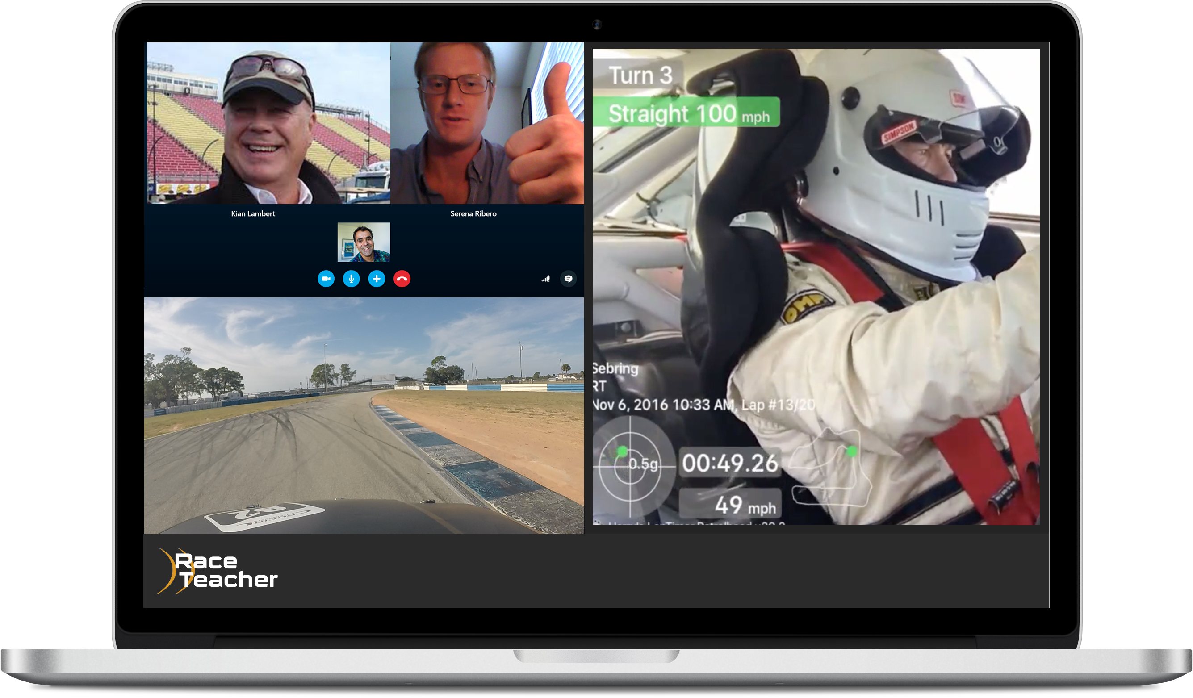Open the chat message bubble icon
The width and height of the screenshot is (1193, 698).
click(x=568, y=279)
